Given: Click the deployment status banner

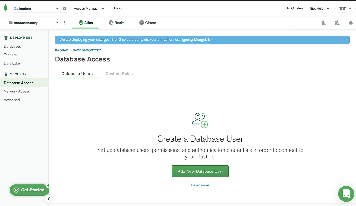Looking at the screenshot, I should point(202,40).
